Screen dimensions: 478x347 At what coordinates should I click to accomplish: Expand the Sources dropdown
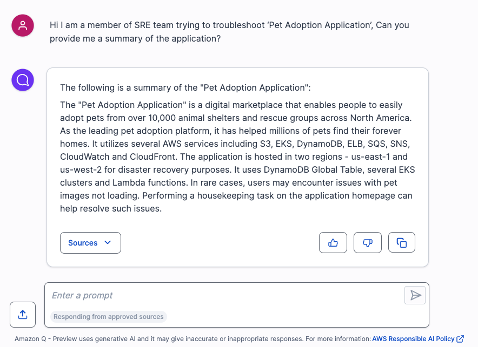(90, 243)
